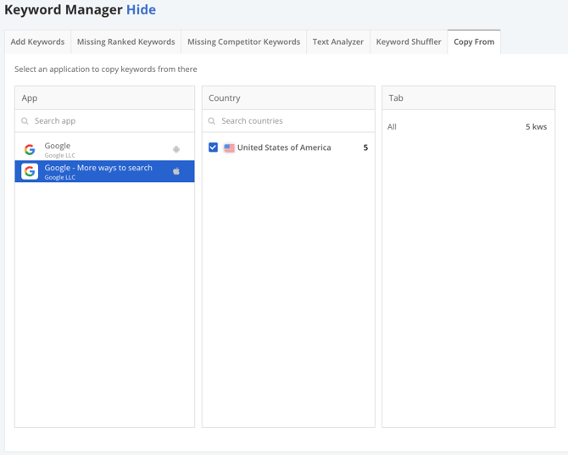This screenshot has height=455, width=568.
Task: Select the Copy From tab
Action: (474, 42)
